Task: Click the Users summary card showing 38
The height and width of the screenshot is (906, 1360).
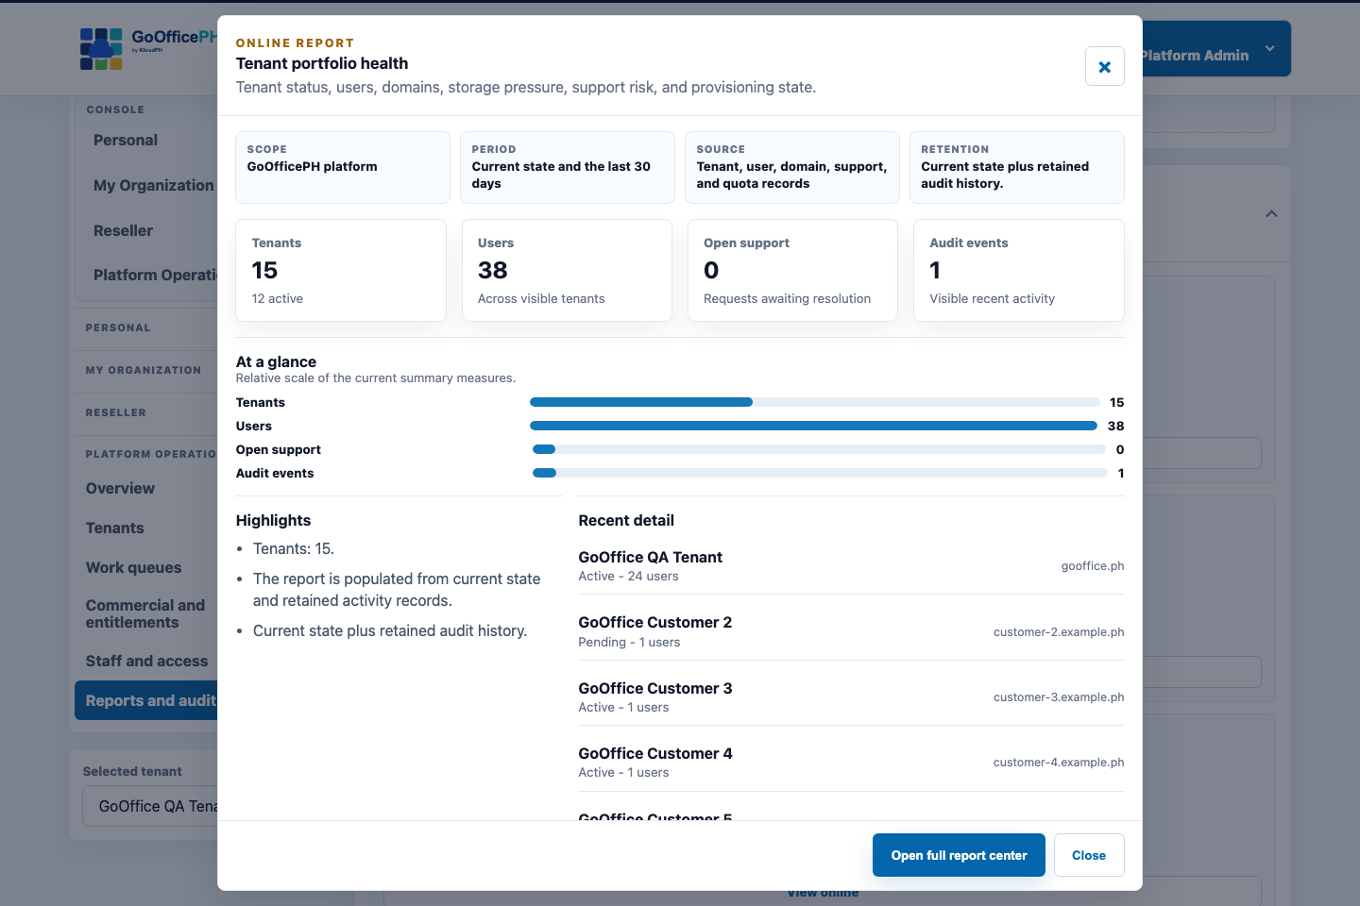Action: coord(567,271)
